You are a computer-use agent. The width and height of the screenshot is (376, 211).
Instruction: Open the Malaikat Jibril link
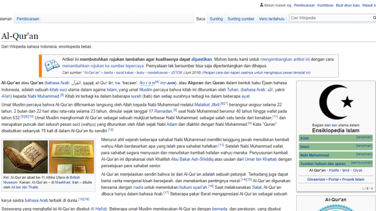click(x=207, y=105)
